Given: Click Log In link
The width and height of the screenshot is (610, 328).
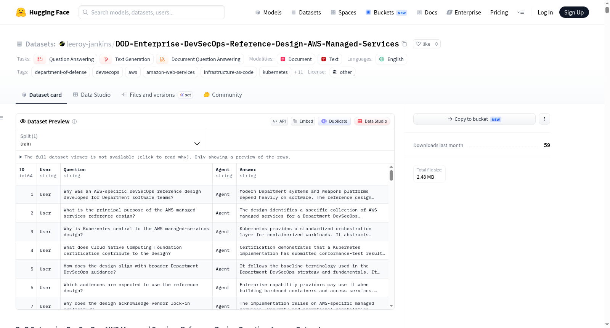Looking at the screenshot, I should 545,12.
